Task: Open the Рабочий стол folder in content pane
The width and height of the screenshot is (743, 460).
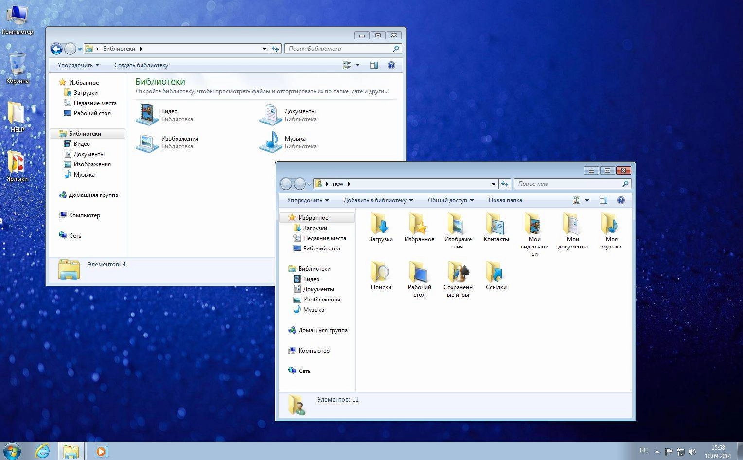Action: pyautogui.click(x=419, y=279)
